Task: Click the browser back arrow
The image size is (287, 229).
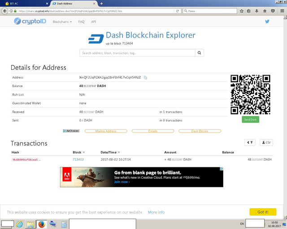Action: (4, 11)
